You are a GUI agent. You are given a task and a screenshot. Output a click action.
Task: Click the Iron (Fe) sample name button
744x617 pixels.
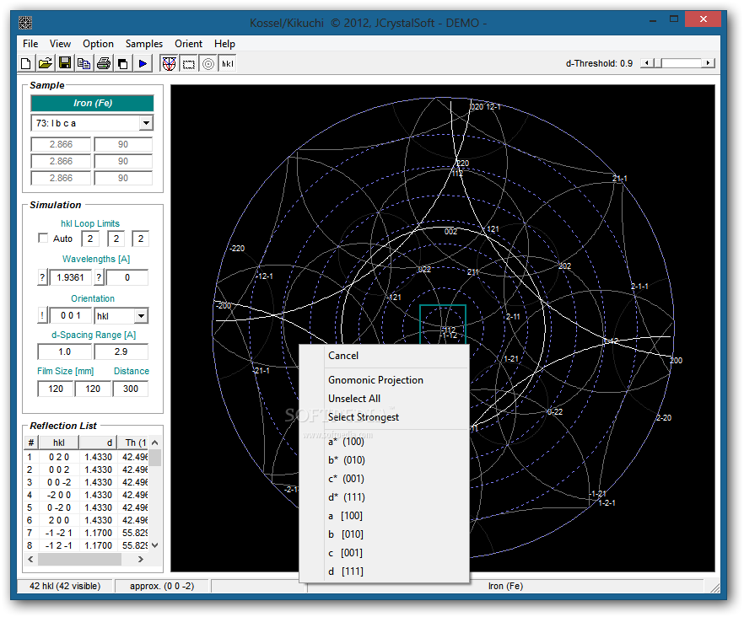(x=93, y=103)
